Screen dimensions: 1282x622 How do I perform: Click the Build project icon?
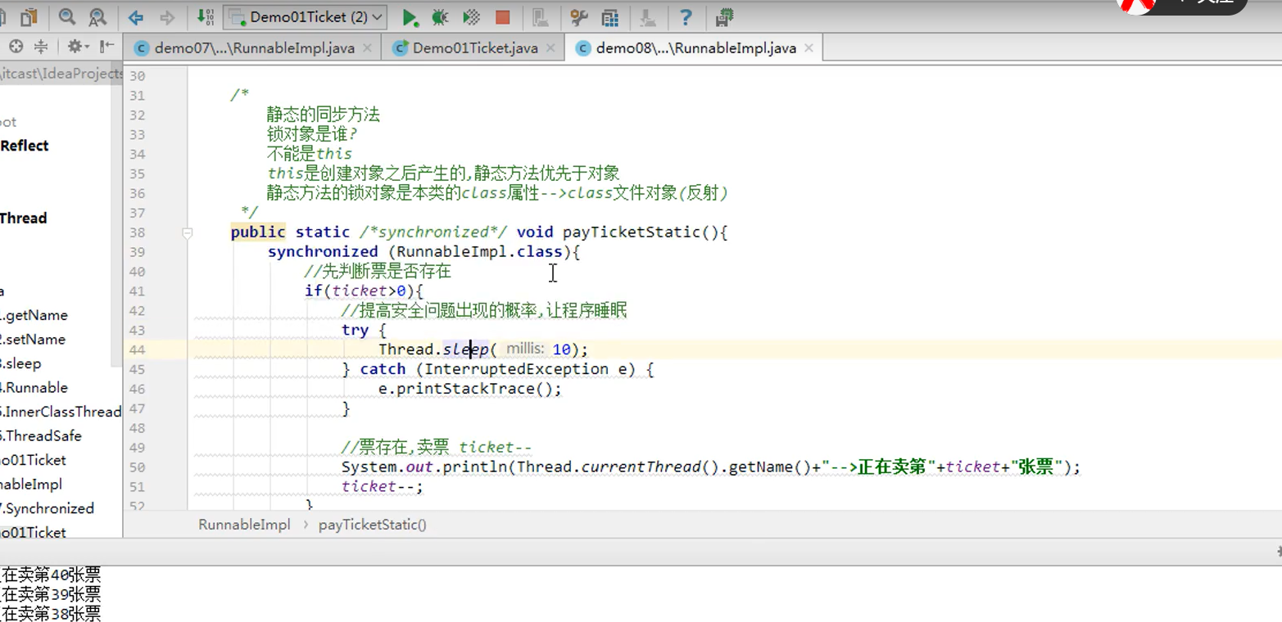[x=206, y=16]
